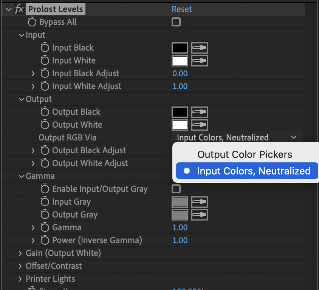Check the Enable Input/Output Gray checkbox
The height and width of the screenshot is (290, 319).
click(176, 189)
